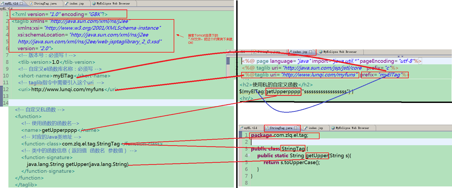Close the index.jsp tab in the middle-right editor
This screenshot has height=188, width=452.
pyautogui.click(x=311, y=52)
